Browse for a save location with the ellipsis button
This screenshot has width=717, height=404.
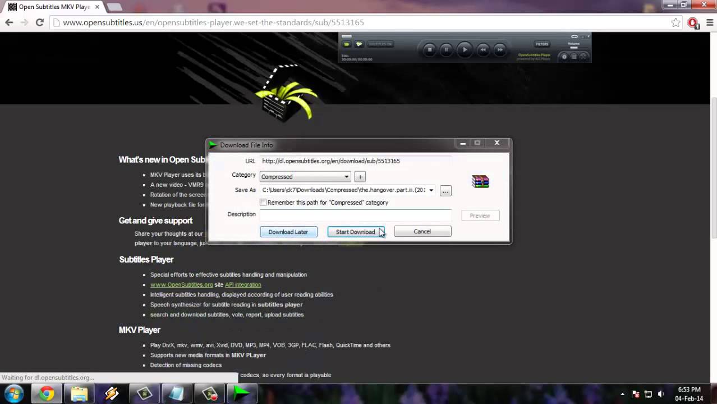[x=445, y=191]
